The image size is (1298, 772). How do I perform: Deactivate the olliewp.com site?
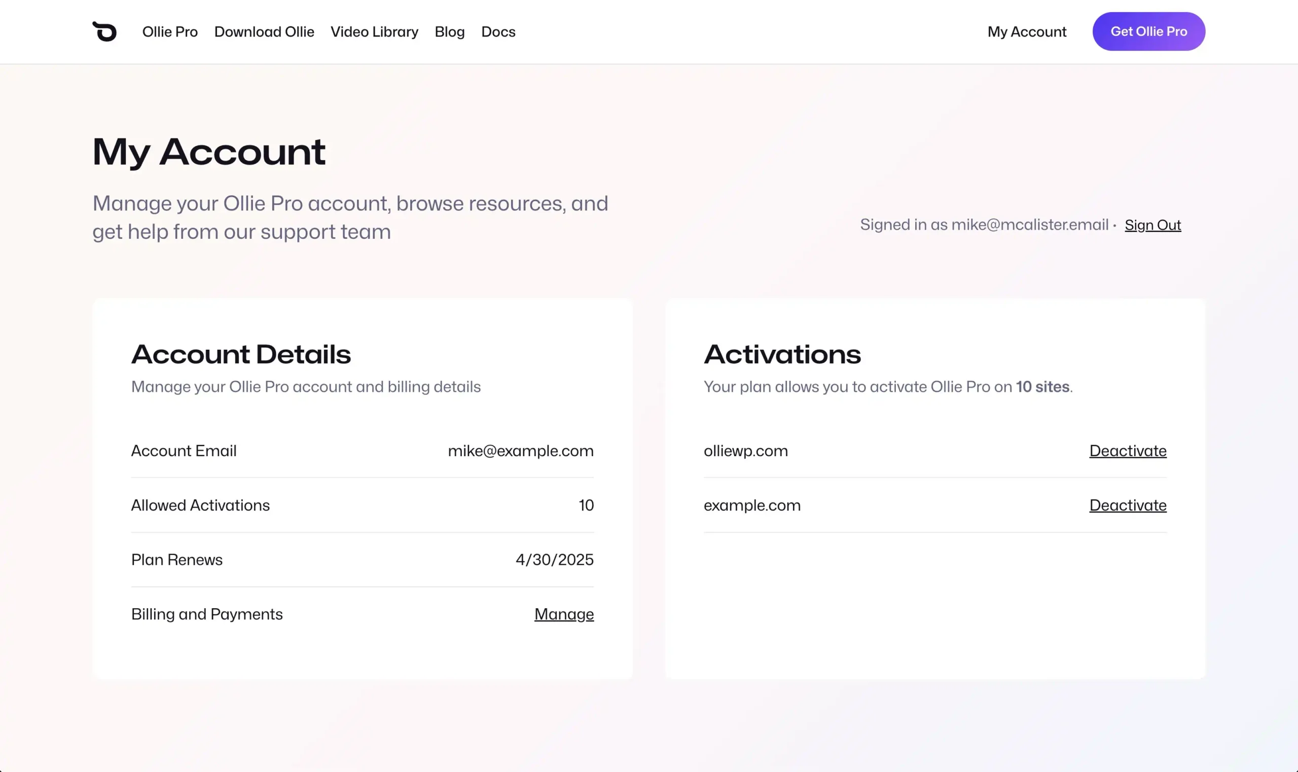1128,451
